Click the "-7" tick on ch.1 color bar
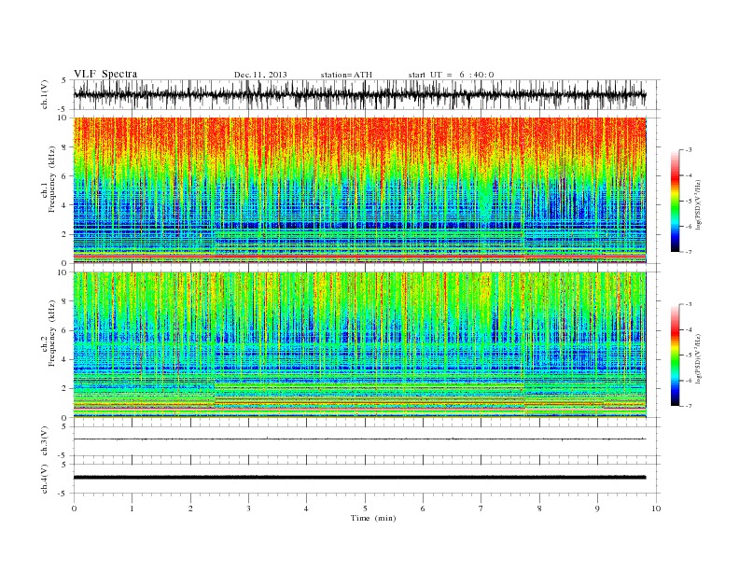 [x=688, y=252]
